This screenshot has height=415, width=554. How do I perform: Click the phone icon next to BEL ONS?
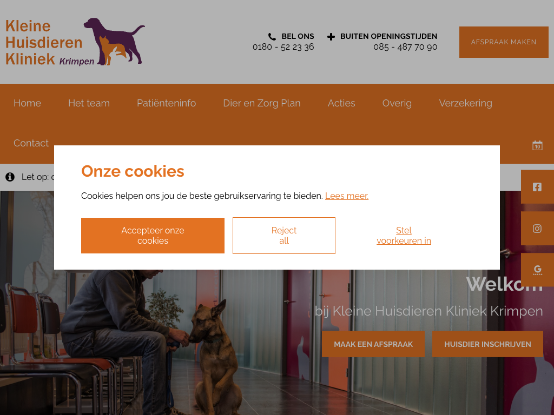(x=272, y=37)
